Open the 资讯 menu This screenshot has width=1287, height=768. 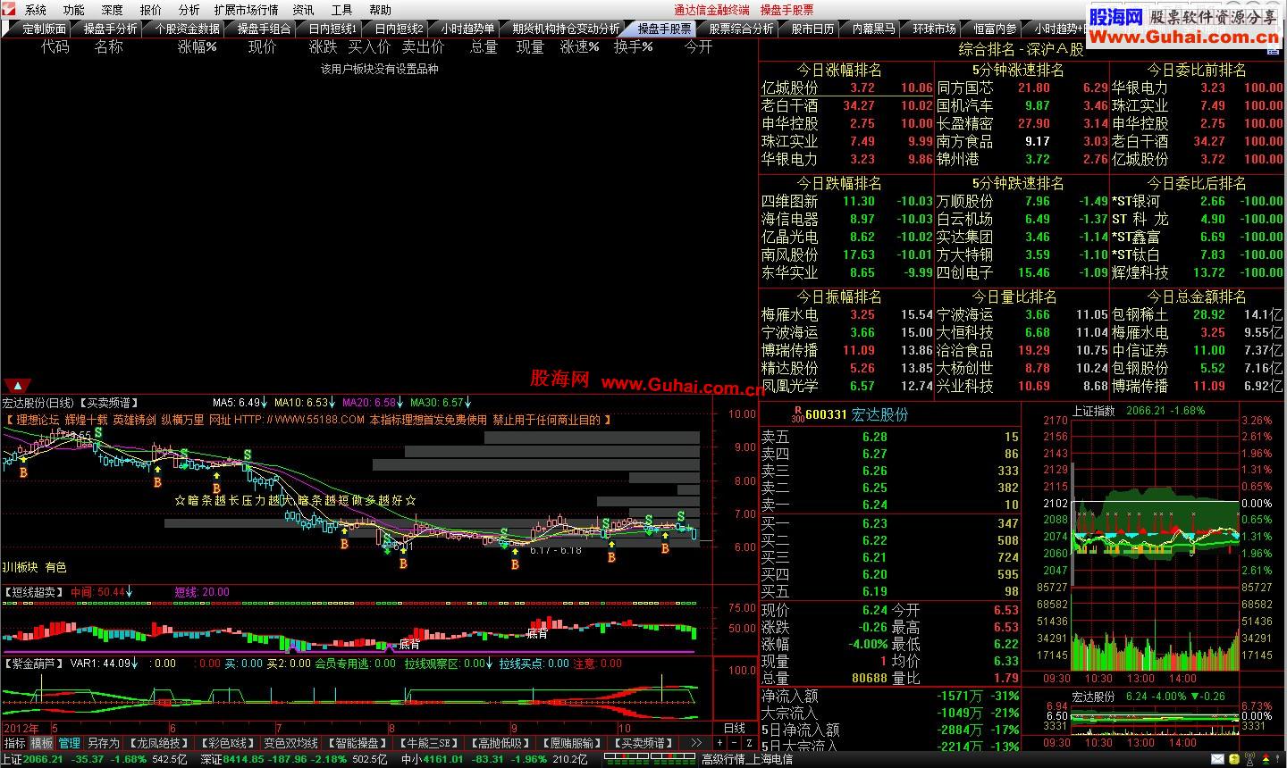tap(304, 10)
